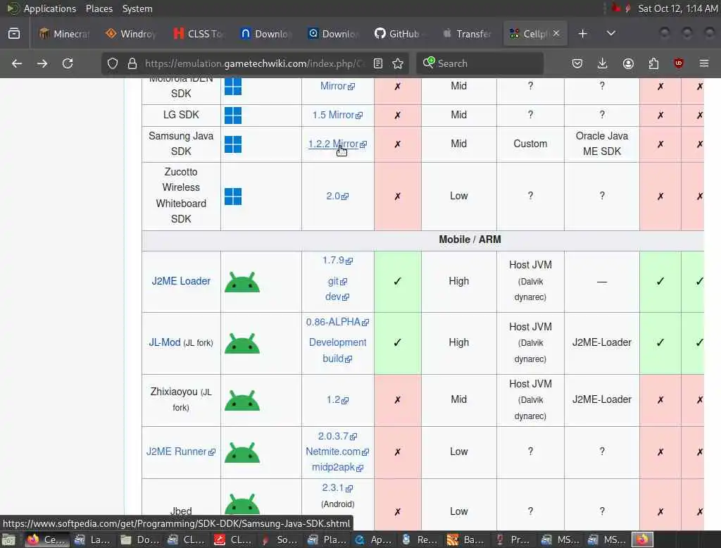Switch to the CLSS To tab

click(198, 34)
